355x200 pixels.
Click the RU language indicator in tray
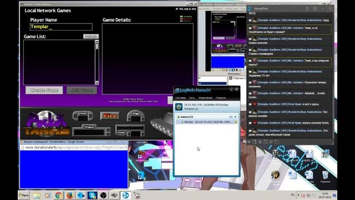293,195
